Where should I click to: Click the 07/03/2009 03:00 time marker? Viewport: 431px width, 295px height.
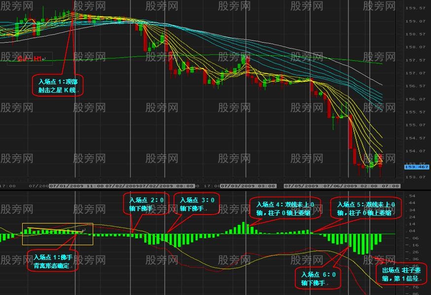coord(248,186)
